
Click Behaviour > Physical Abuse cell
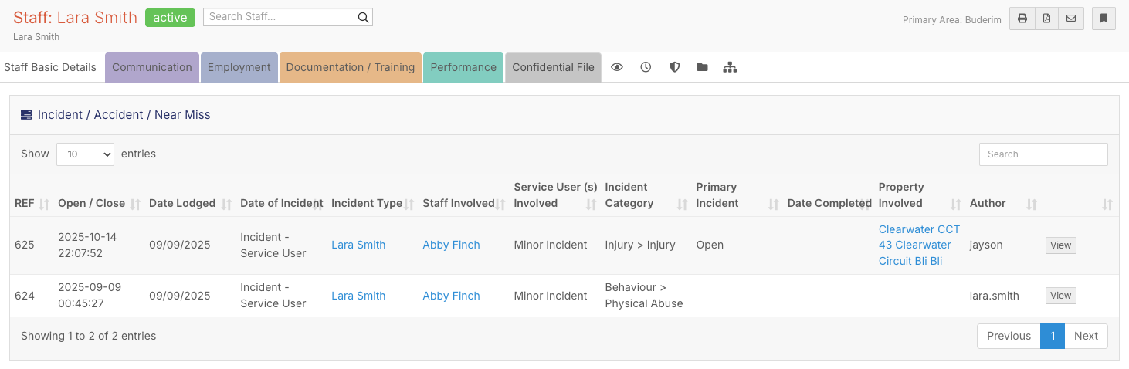click(x=644, y=296)
